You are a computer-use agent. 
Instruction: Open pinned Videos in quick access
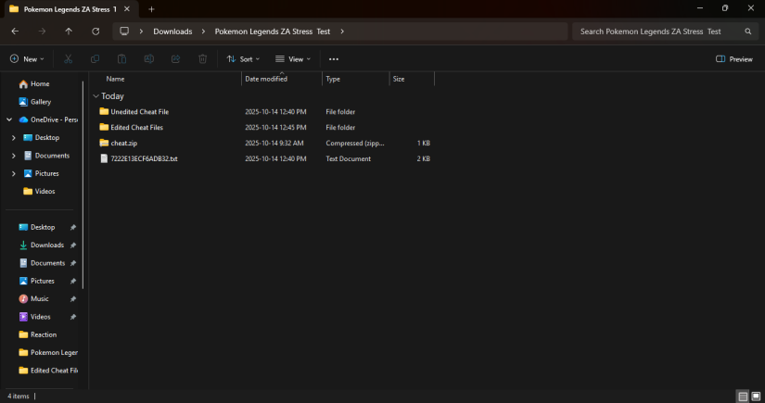(x=41, y=317)
